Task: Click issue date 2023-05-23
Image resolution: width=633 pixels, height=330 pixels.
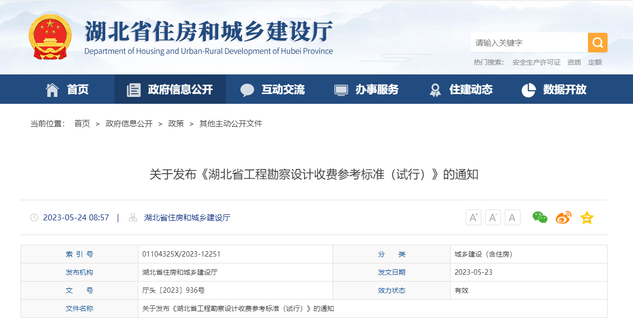Action: coord(474,272)
